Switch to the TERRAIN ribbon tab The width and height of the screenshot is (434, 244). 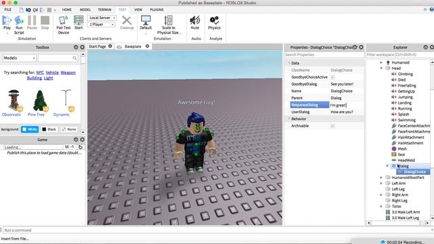coord(104,9)
